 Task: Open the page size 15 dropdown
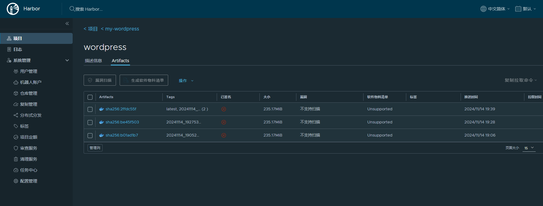point(529,148)
